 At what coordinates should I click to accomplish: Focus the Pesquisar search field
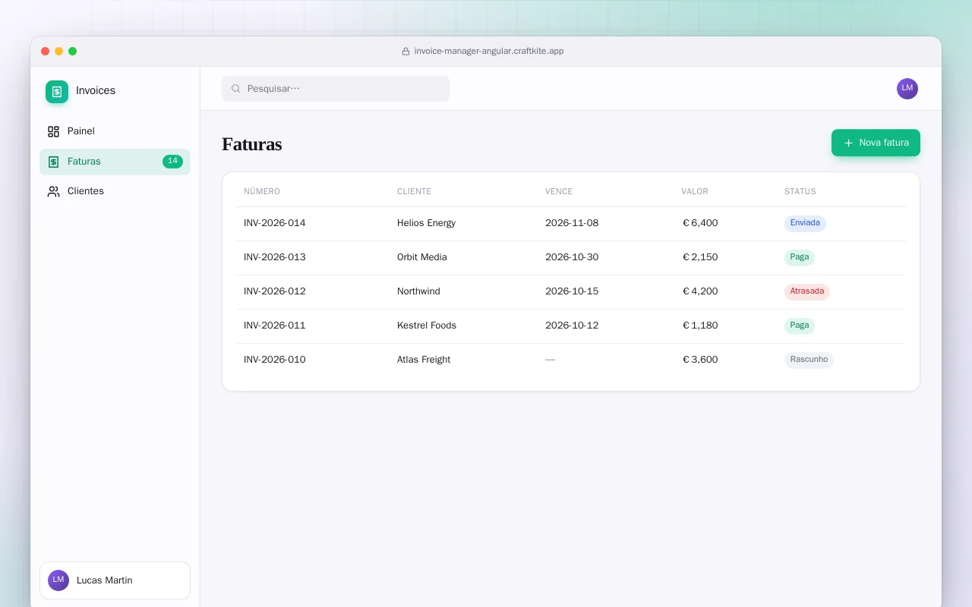[x=336, y=89]
